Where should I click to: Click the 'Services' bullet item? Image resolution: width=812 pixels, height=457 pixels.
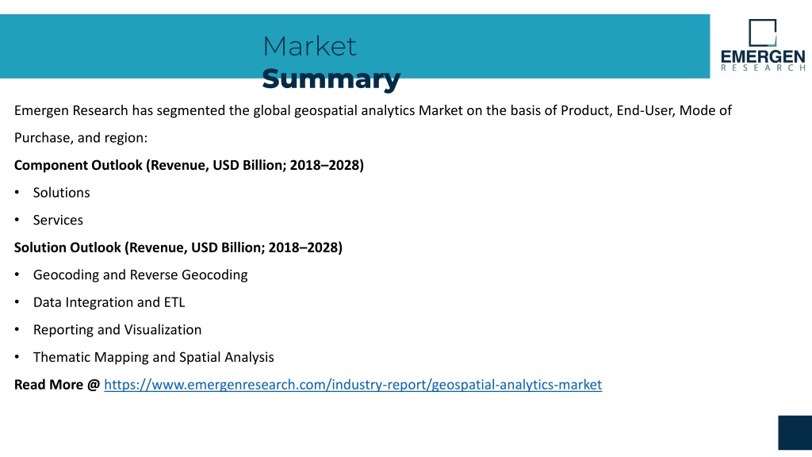[x=58, y=221]
